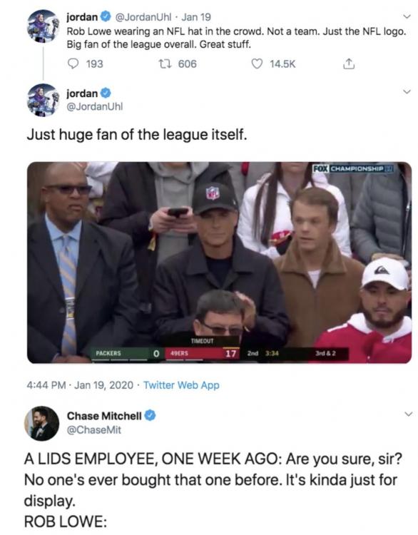
Task: Click the reply speech bubble icon
Action: pos(73,63)
